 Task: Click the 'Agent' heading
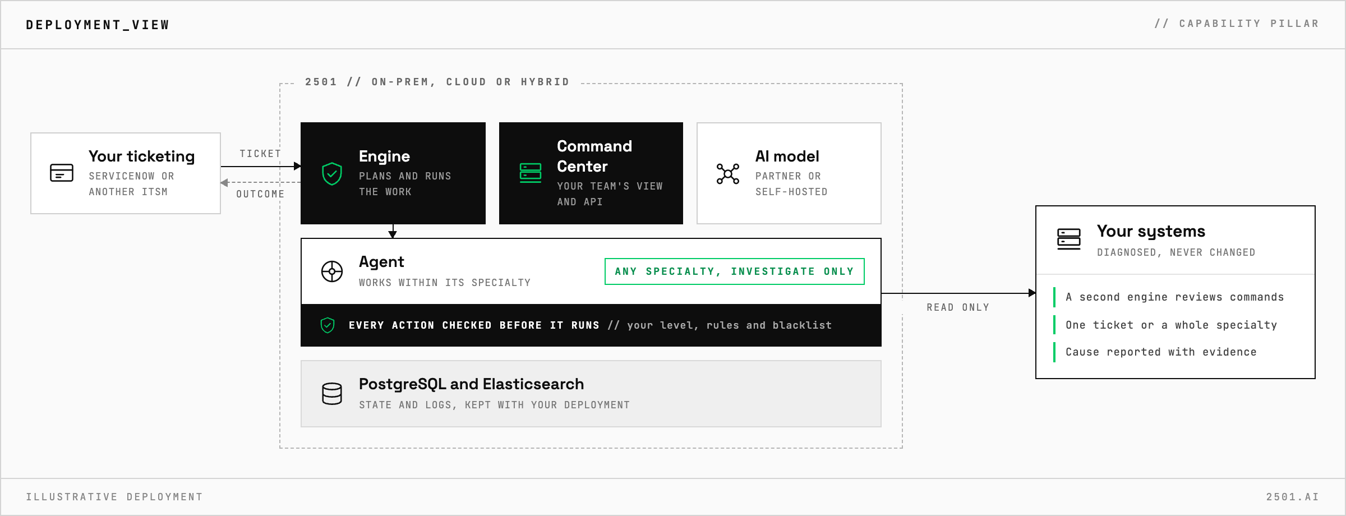coord(381,262)
